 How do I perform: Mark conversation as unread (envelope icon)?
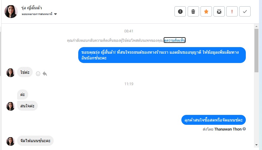pyautogui.click(x=219, y=11)
